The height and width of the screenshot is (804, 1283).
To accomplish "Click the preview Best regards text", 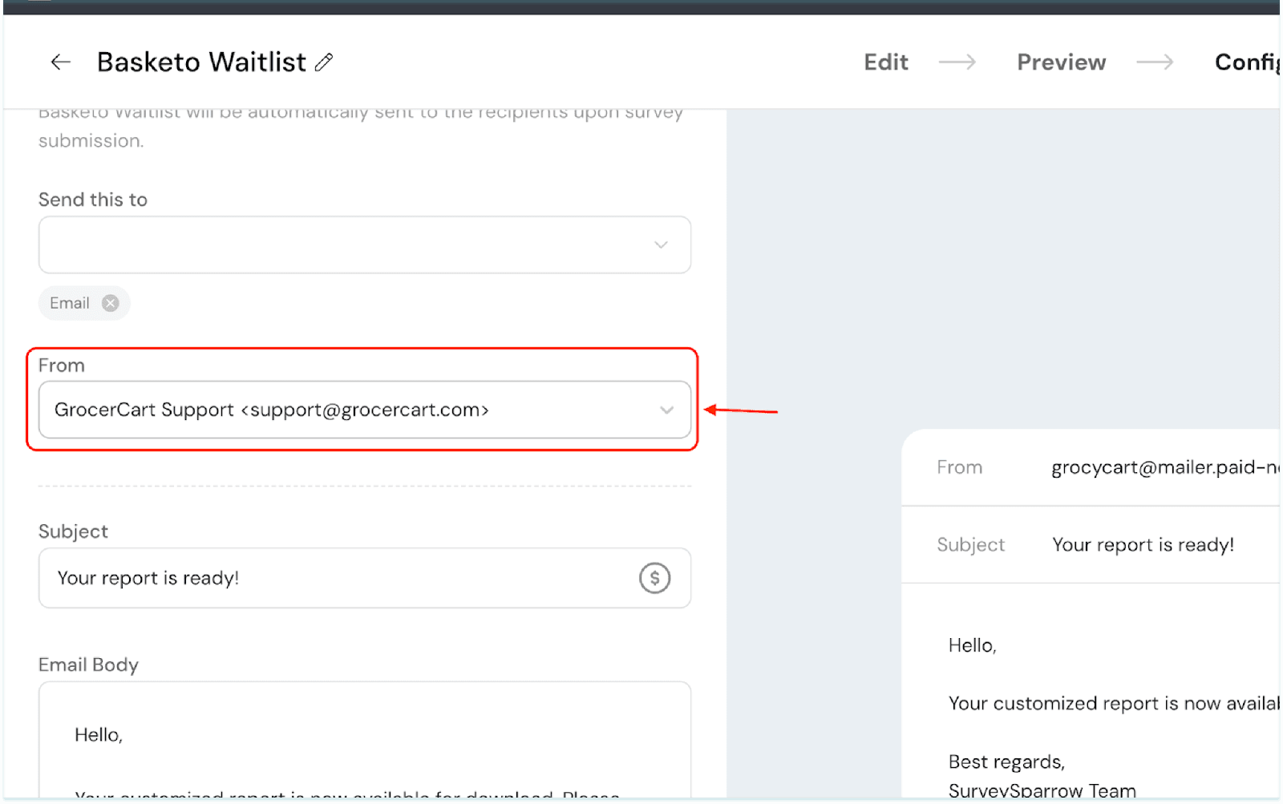I will pyautogui.click(x=1006, y=762).
